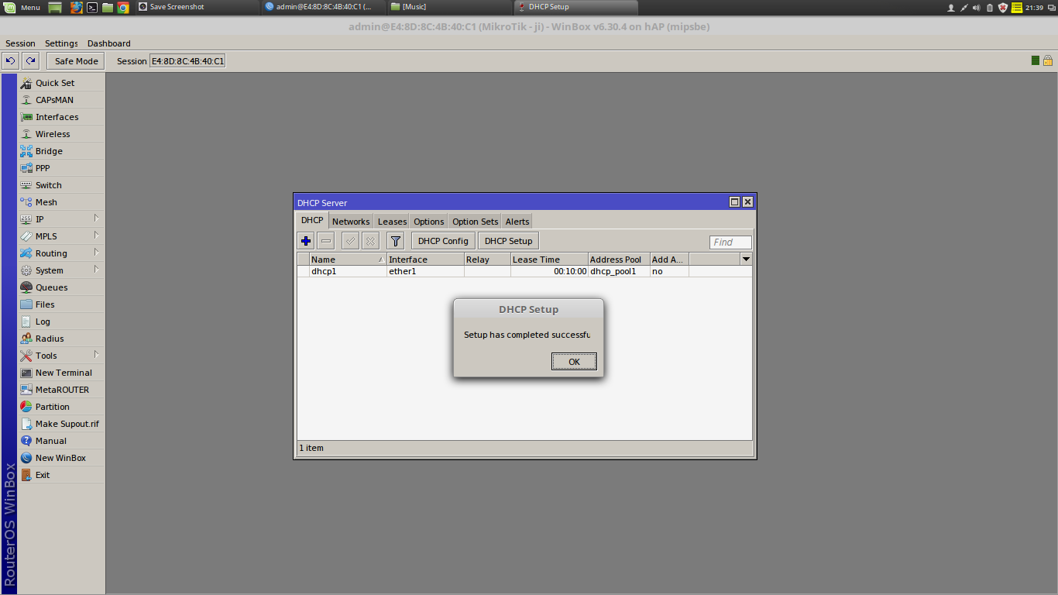Click Make Supout.rif
The image size is (1058, 595).
(x=61, y=424)
